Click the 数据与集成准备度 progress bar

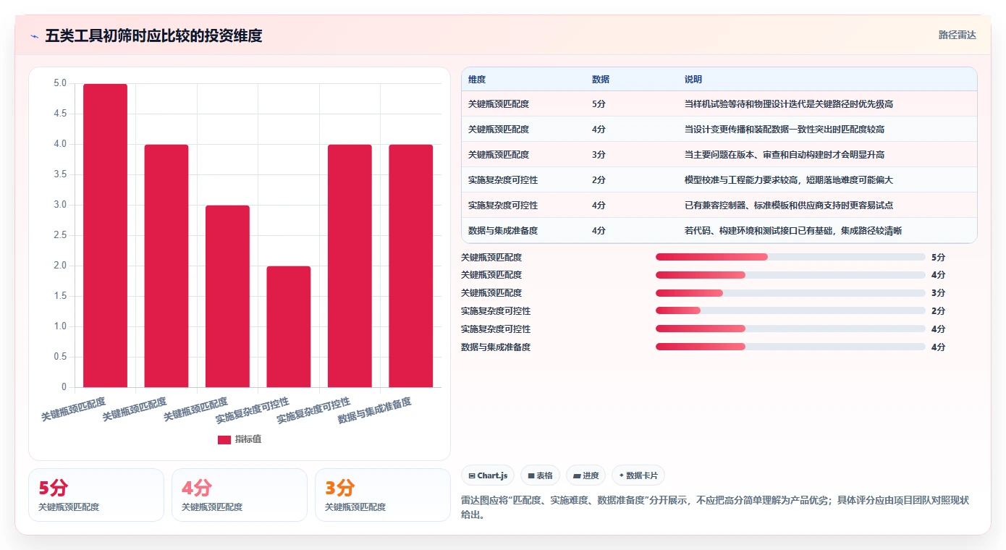pyautogui.click(x=790, y=347)
